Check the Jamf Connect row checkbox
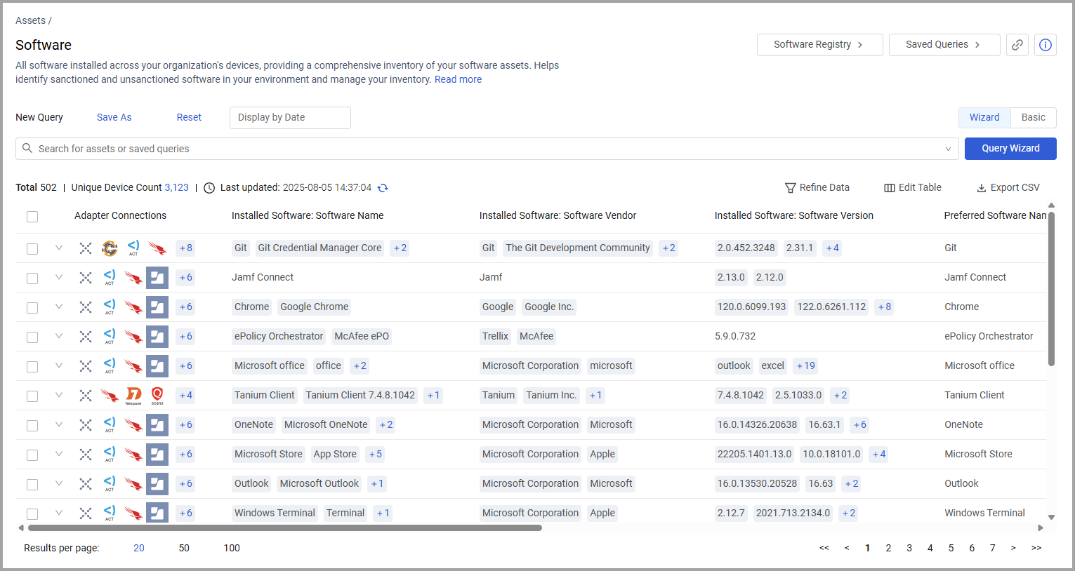This screenshot has height=571, width=1075. [32, 278]
